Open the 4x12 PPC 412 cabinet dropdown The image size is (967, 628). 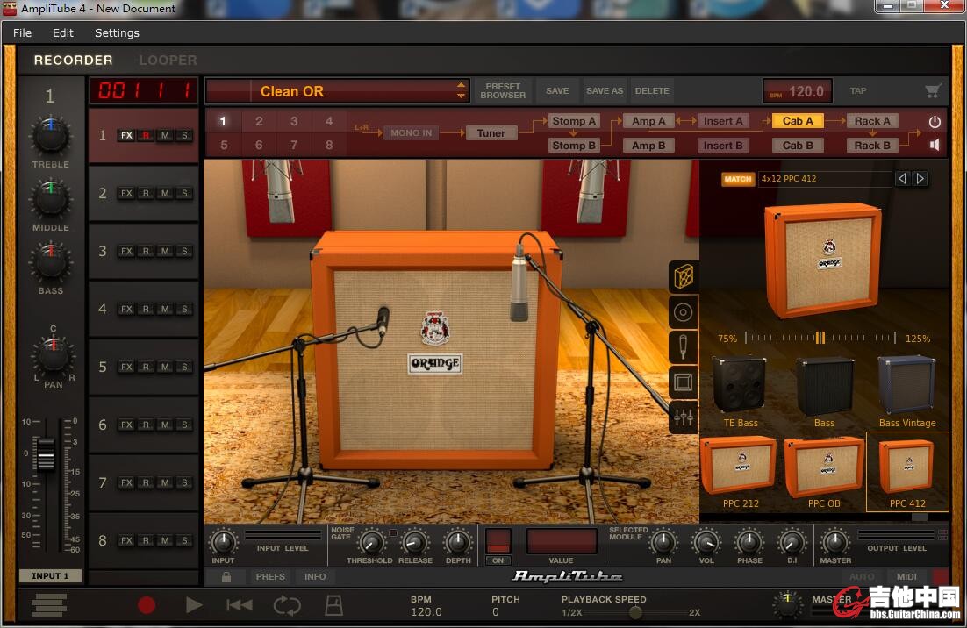tap(825, 179)
